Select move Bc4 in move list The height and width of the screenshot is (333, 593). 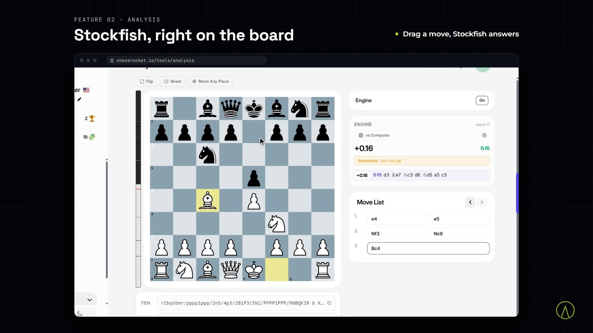[x=428, y=249]
